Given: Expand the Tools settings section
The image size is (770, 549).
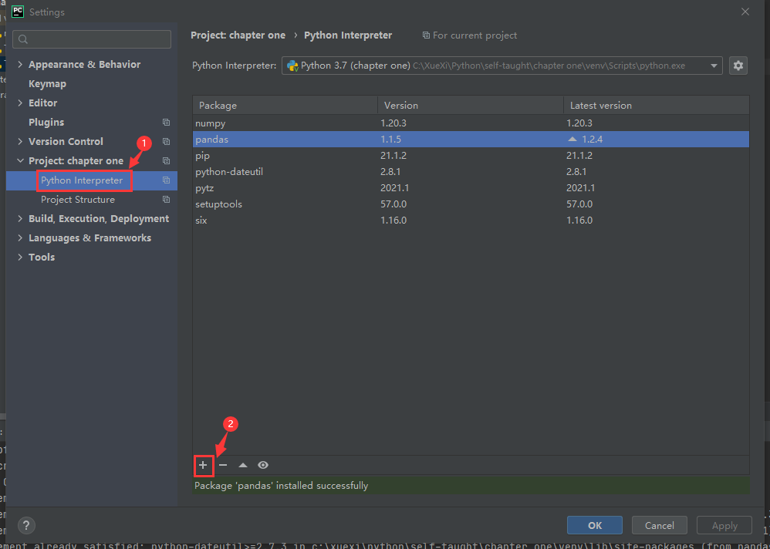Looking at the screenshot, I should (20, 257).
